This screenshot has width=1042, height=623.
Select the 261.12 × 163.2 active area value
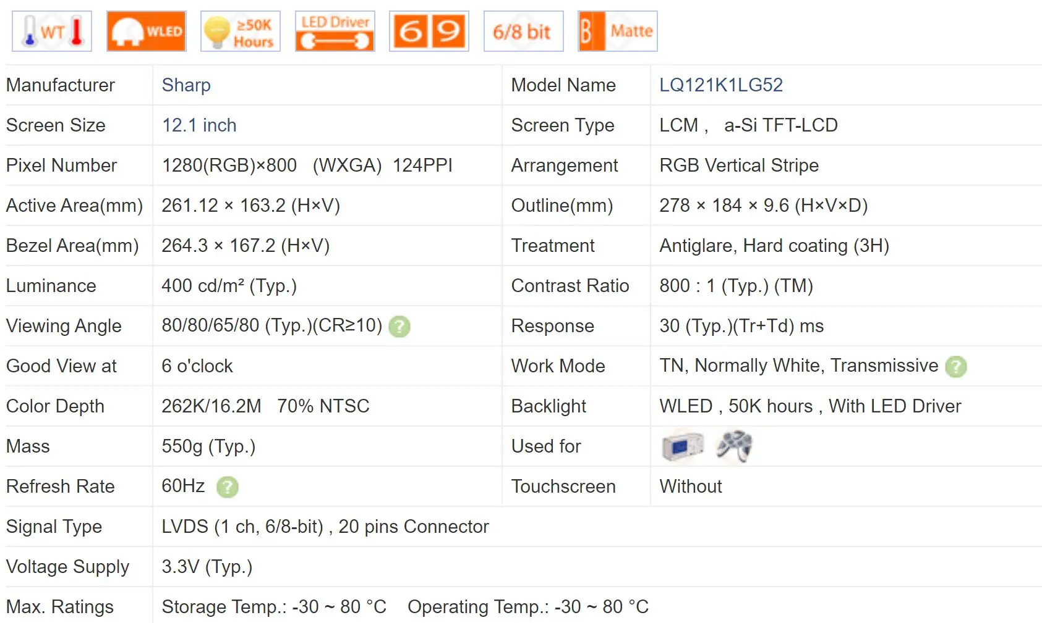(x=251, y=206)
